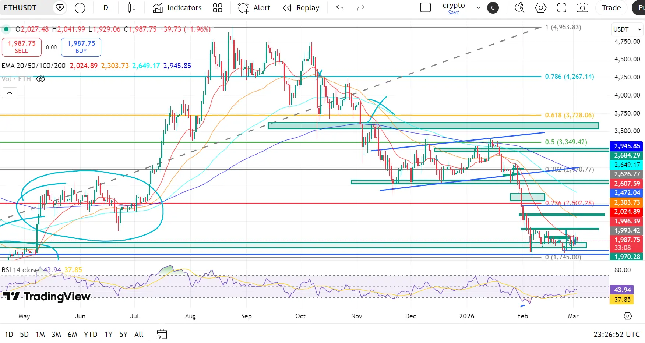Click the 2,607.59 red price axis label
This screenshot has width=645, height=343.
627,184
